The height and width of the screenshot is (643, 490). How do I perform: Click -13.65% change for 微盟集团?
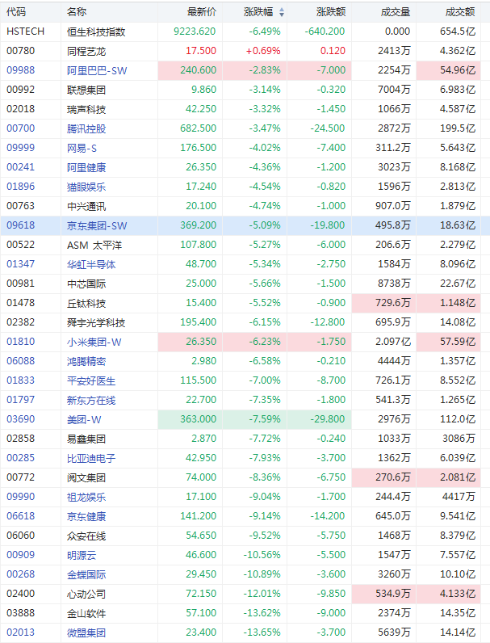point(262,632)
